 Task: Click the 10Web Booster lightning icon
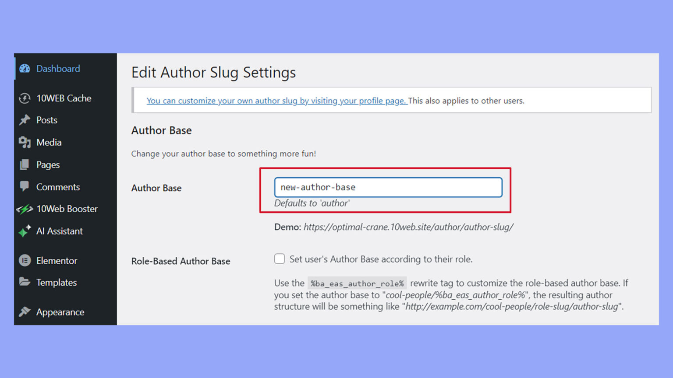(x=25, y=209)
